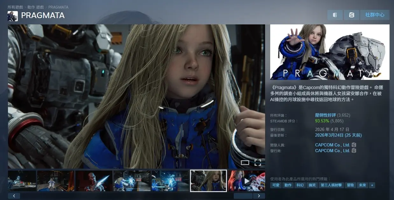Screen dimensions: 394x200
Task: Open developer CAPCOM Co., Ltd. link
Action: (x=333, y=145)
